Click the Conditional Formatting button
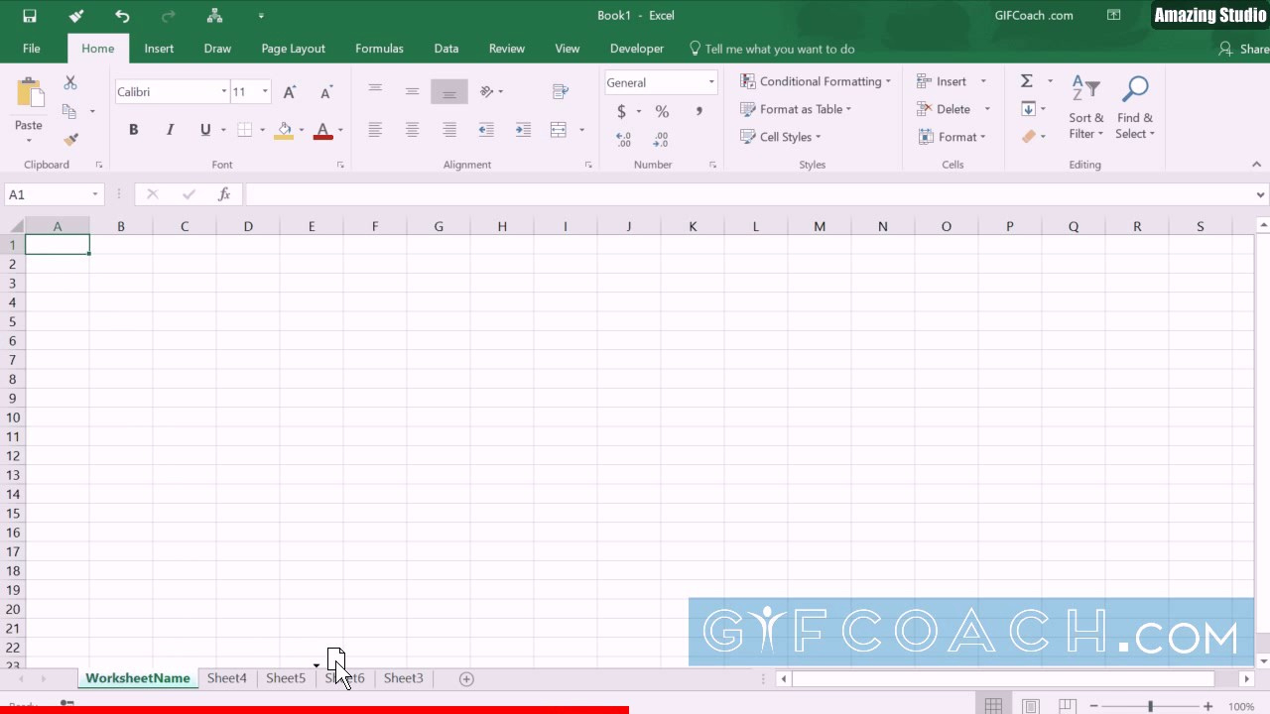Screen dimensions: 1270x714 click(x=814, y=80)
